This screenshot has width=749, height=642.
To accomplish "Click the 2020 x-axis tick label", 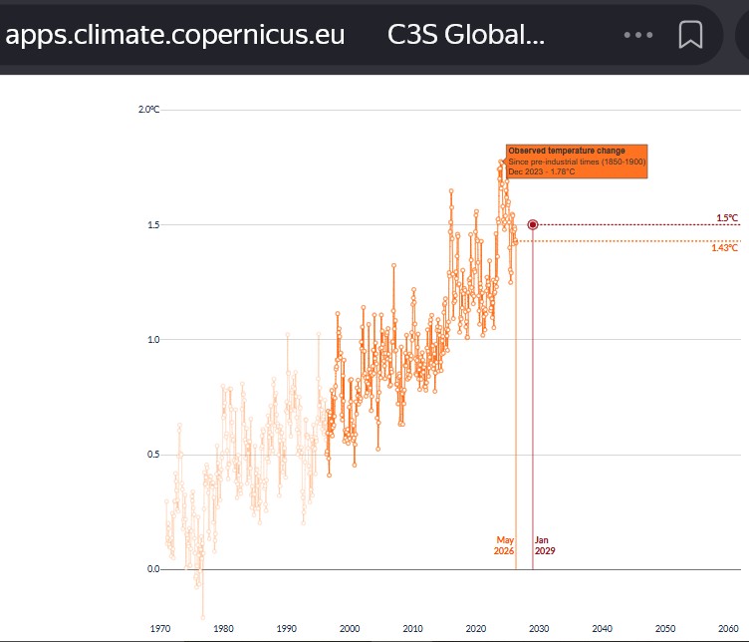I will tap(476, 629).
